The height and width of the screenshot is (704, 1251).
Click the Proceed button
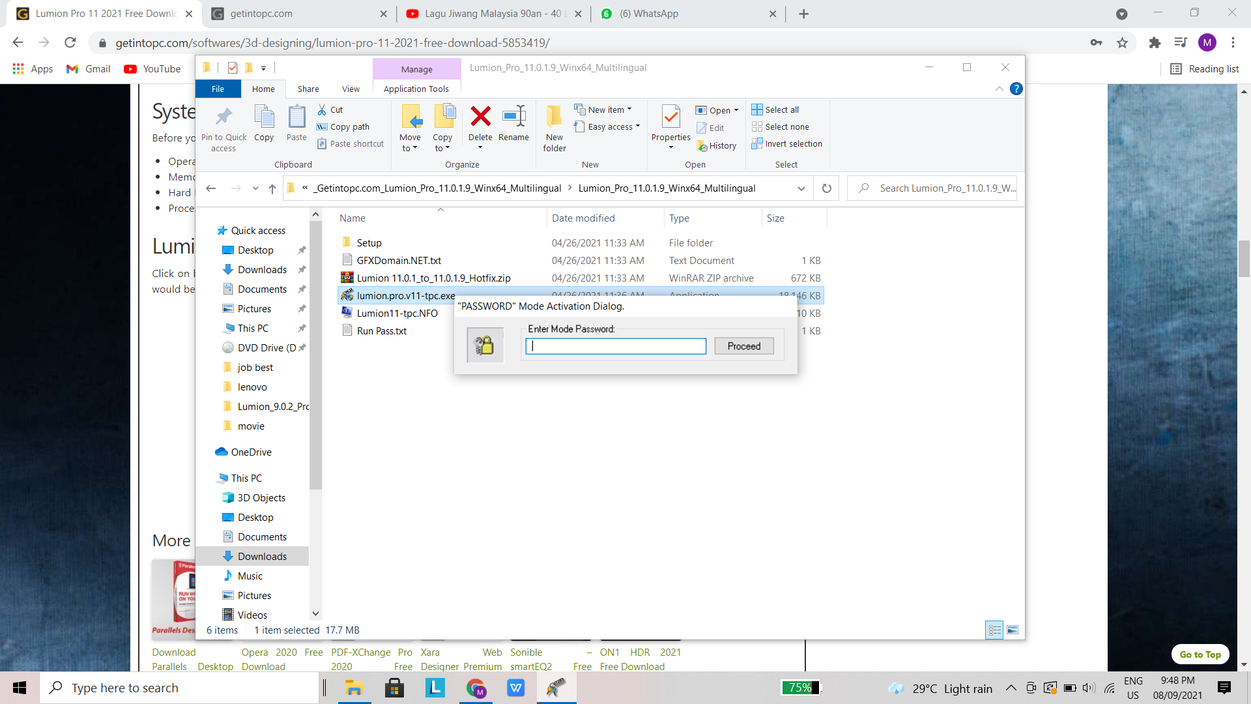pyautogui.click(x=744, y=346)
